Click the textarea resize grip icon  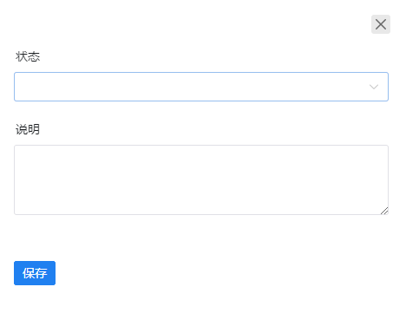click(x=384, y=211)
